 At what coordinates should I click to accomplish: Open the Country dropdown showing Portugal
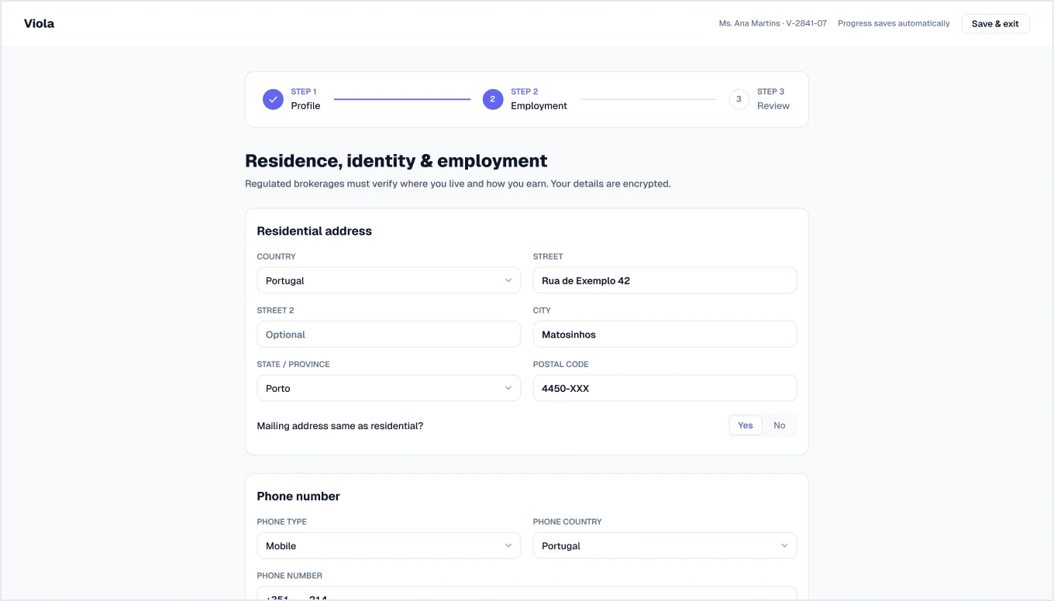[388, 280]
